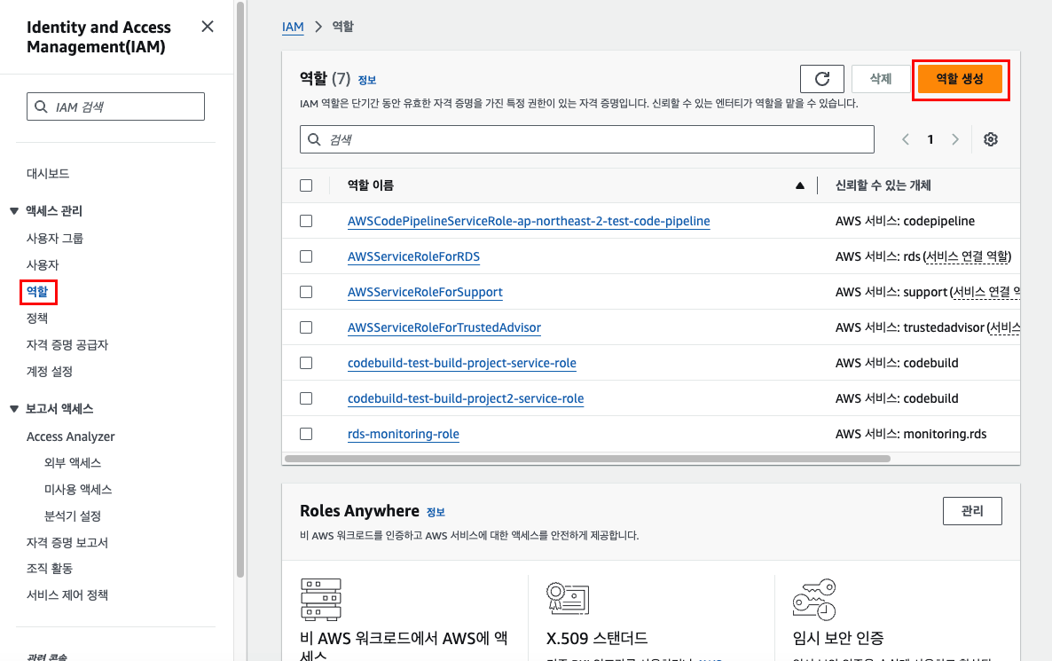Open 대시보드 in sidebar

[x=48, y=174]
